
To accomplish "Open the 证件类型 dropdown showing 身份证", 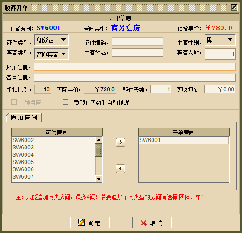I will click(52, 40).
